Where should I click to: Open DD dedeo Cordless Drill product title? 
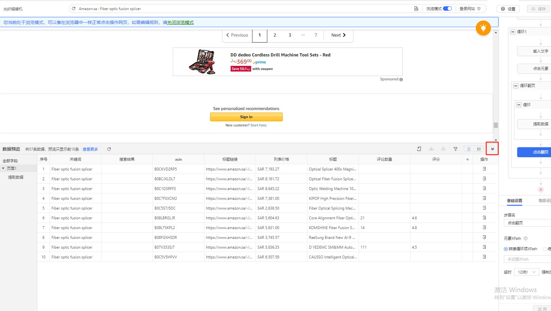[280, 55]
